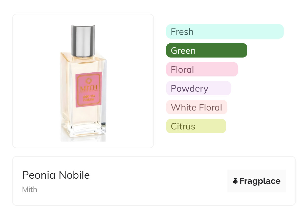Select the dark Green accord bar
The height and width of the screenshot is (218, 308).
[x=207, y=50]
